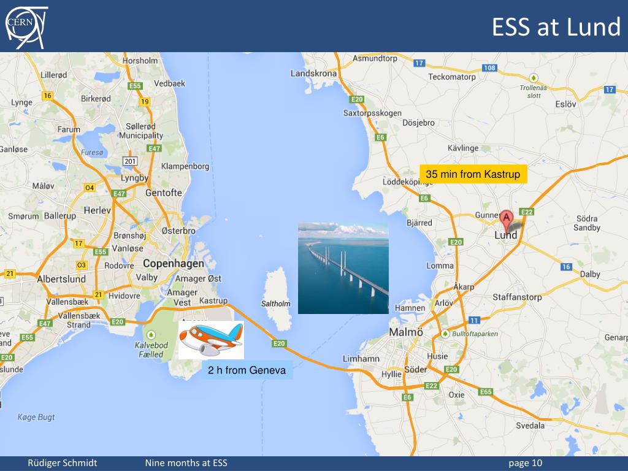The width and height of the screenshot is (628, 471).
Task: Click the E22 road shield near Lund
Action: (526, 212)
